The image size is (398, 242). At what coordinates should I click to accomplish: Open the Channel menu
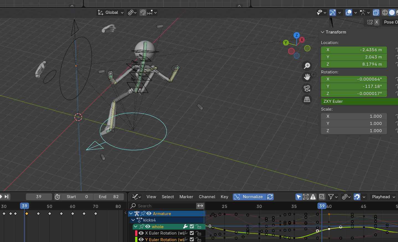click(x=207, y=197)
